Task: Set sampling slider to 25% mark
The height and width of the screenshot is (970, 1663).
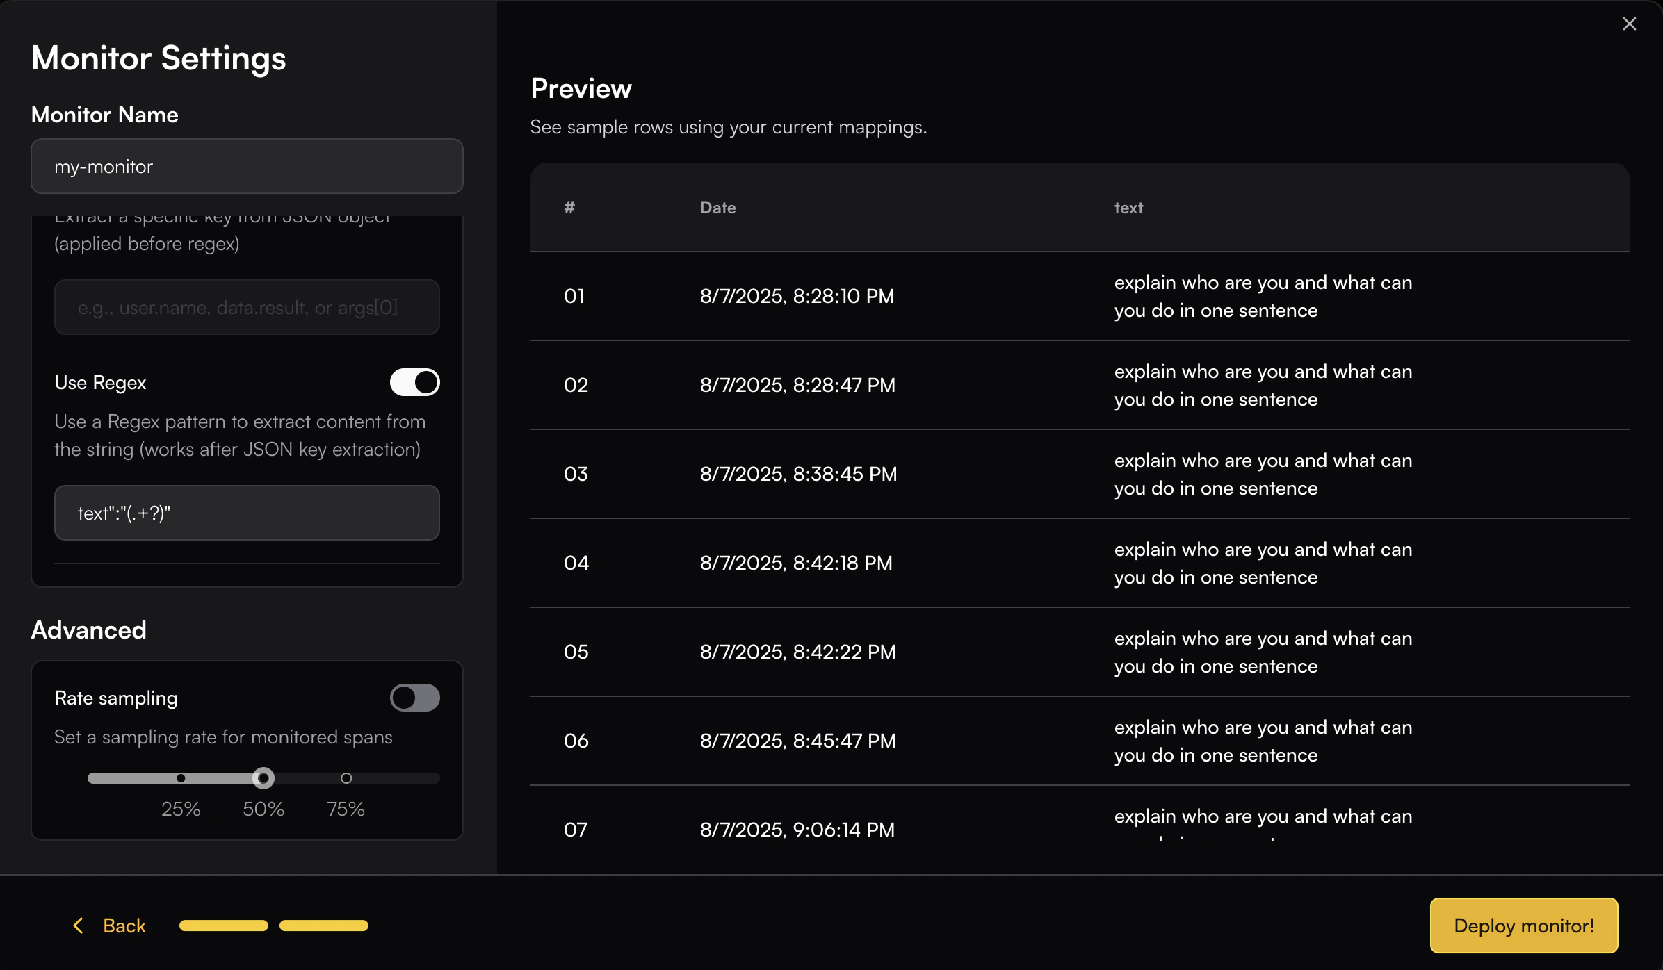Action: (x=181, y=778)
